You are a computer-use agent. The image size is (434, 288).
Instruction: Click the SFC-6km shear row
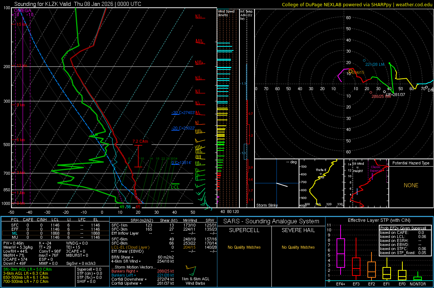(164, 239)
